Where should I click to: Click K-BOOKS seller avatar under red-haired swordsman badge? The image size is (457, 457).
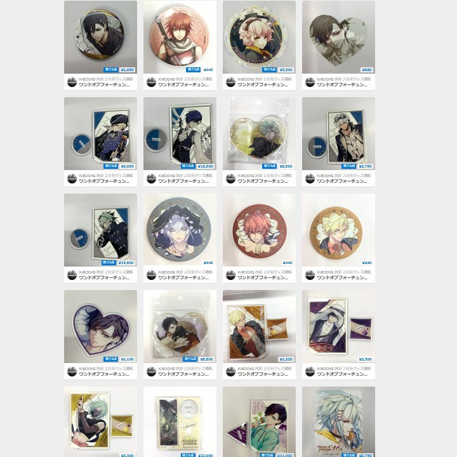(x=151, y=82)
